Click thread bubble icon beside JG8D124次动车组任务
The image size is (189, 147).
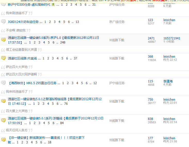(x=4, y=22)
